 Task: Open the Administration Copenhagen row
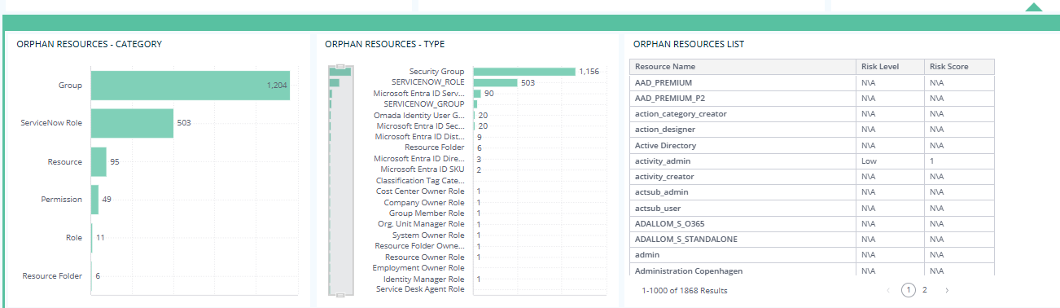click(812, 271)
